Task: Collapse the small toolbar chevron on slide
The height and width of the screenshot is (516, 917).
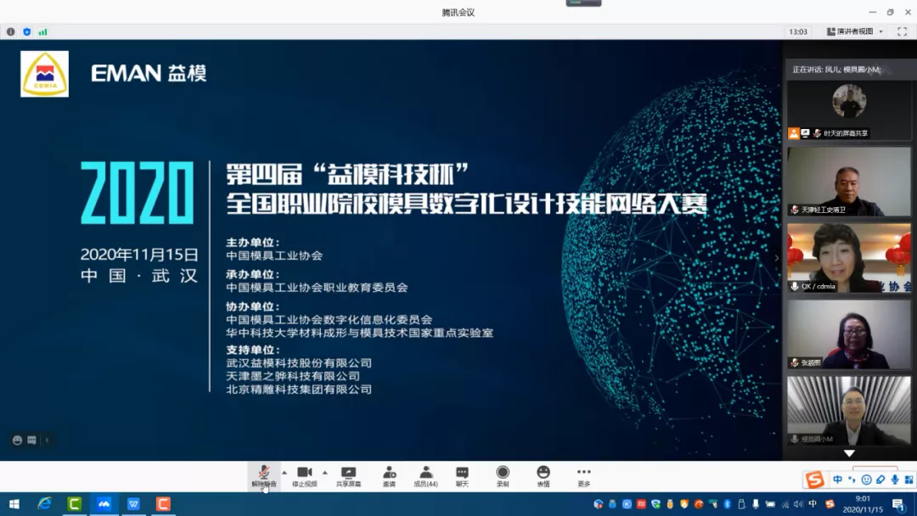Action: click(48, 440)
